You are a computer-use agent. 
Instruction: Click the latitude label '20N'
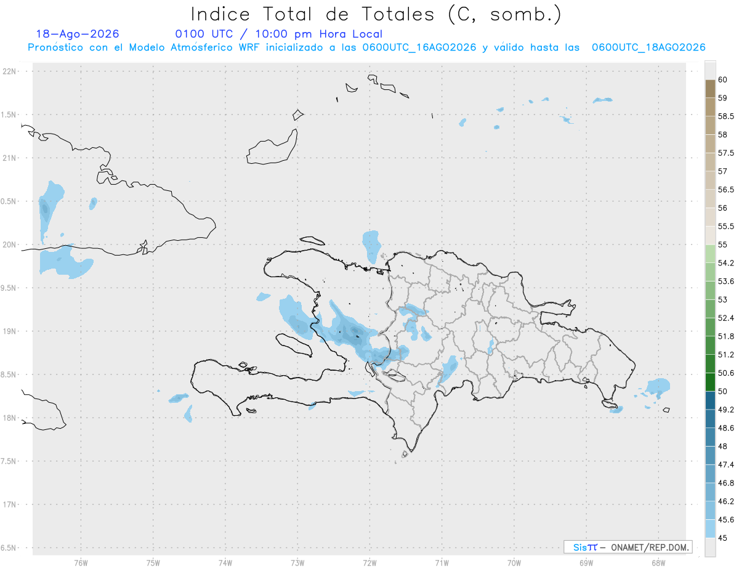coord(10,245)
